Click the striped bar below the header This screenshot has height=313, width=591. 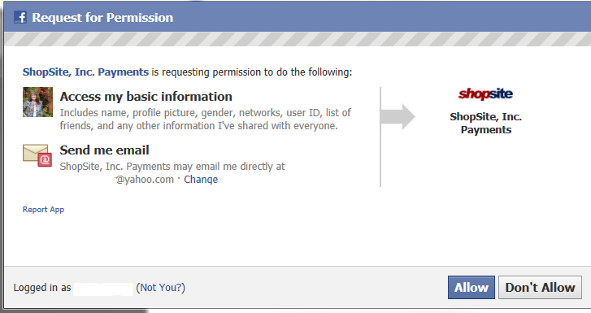pos(298,39)
